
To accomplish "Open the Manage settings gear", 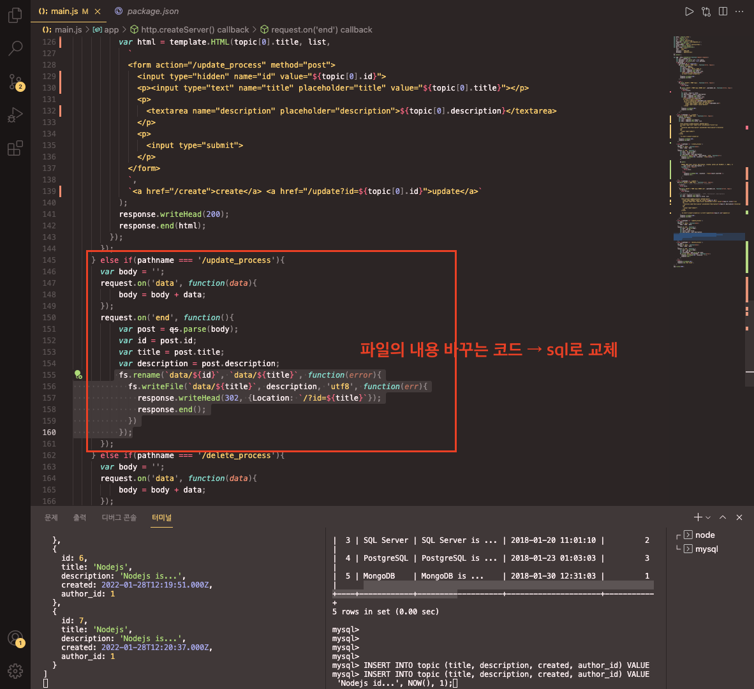I will 15,671.
